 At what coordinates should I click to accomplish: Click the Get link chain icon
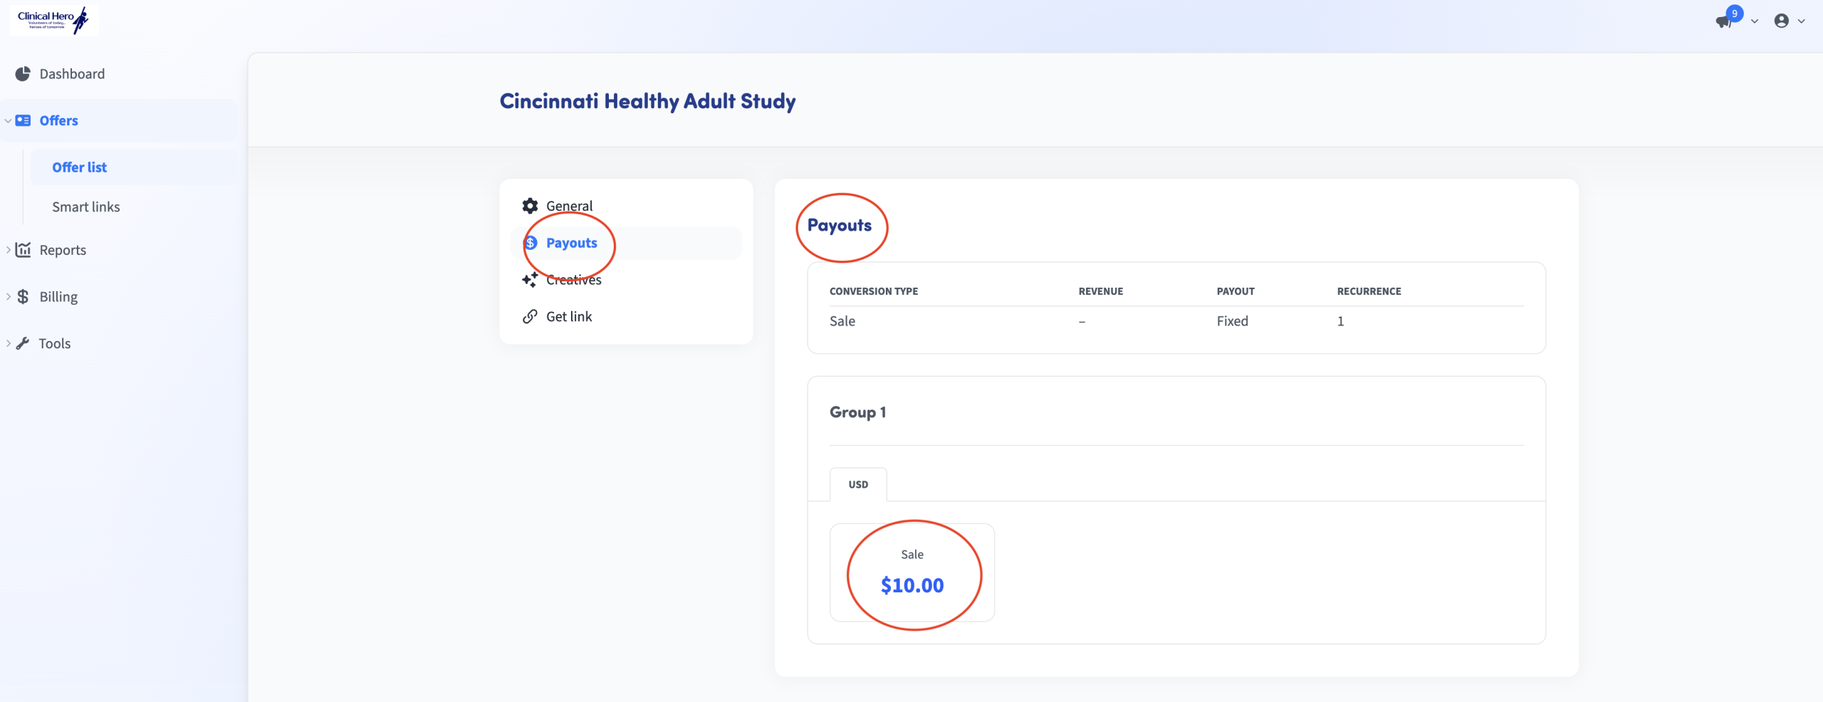point(530,316)
